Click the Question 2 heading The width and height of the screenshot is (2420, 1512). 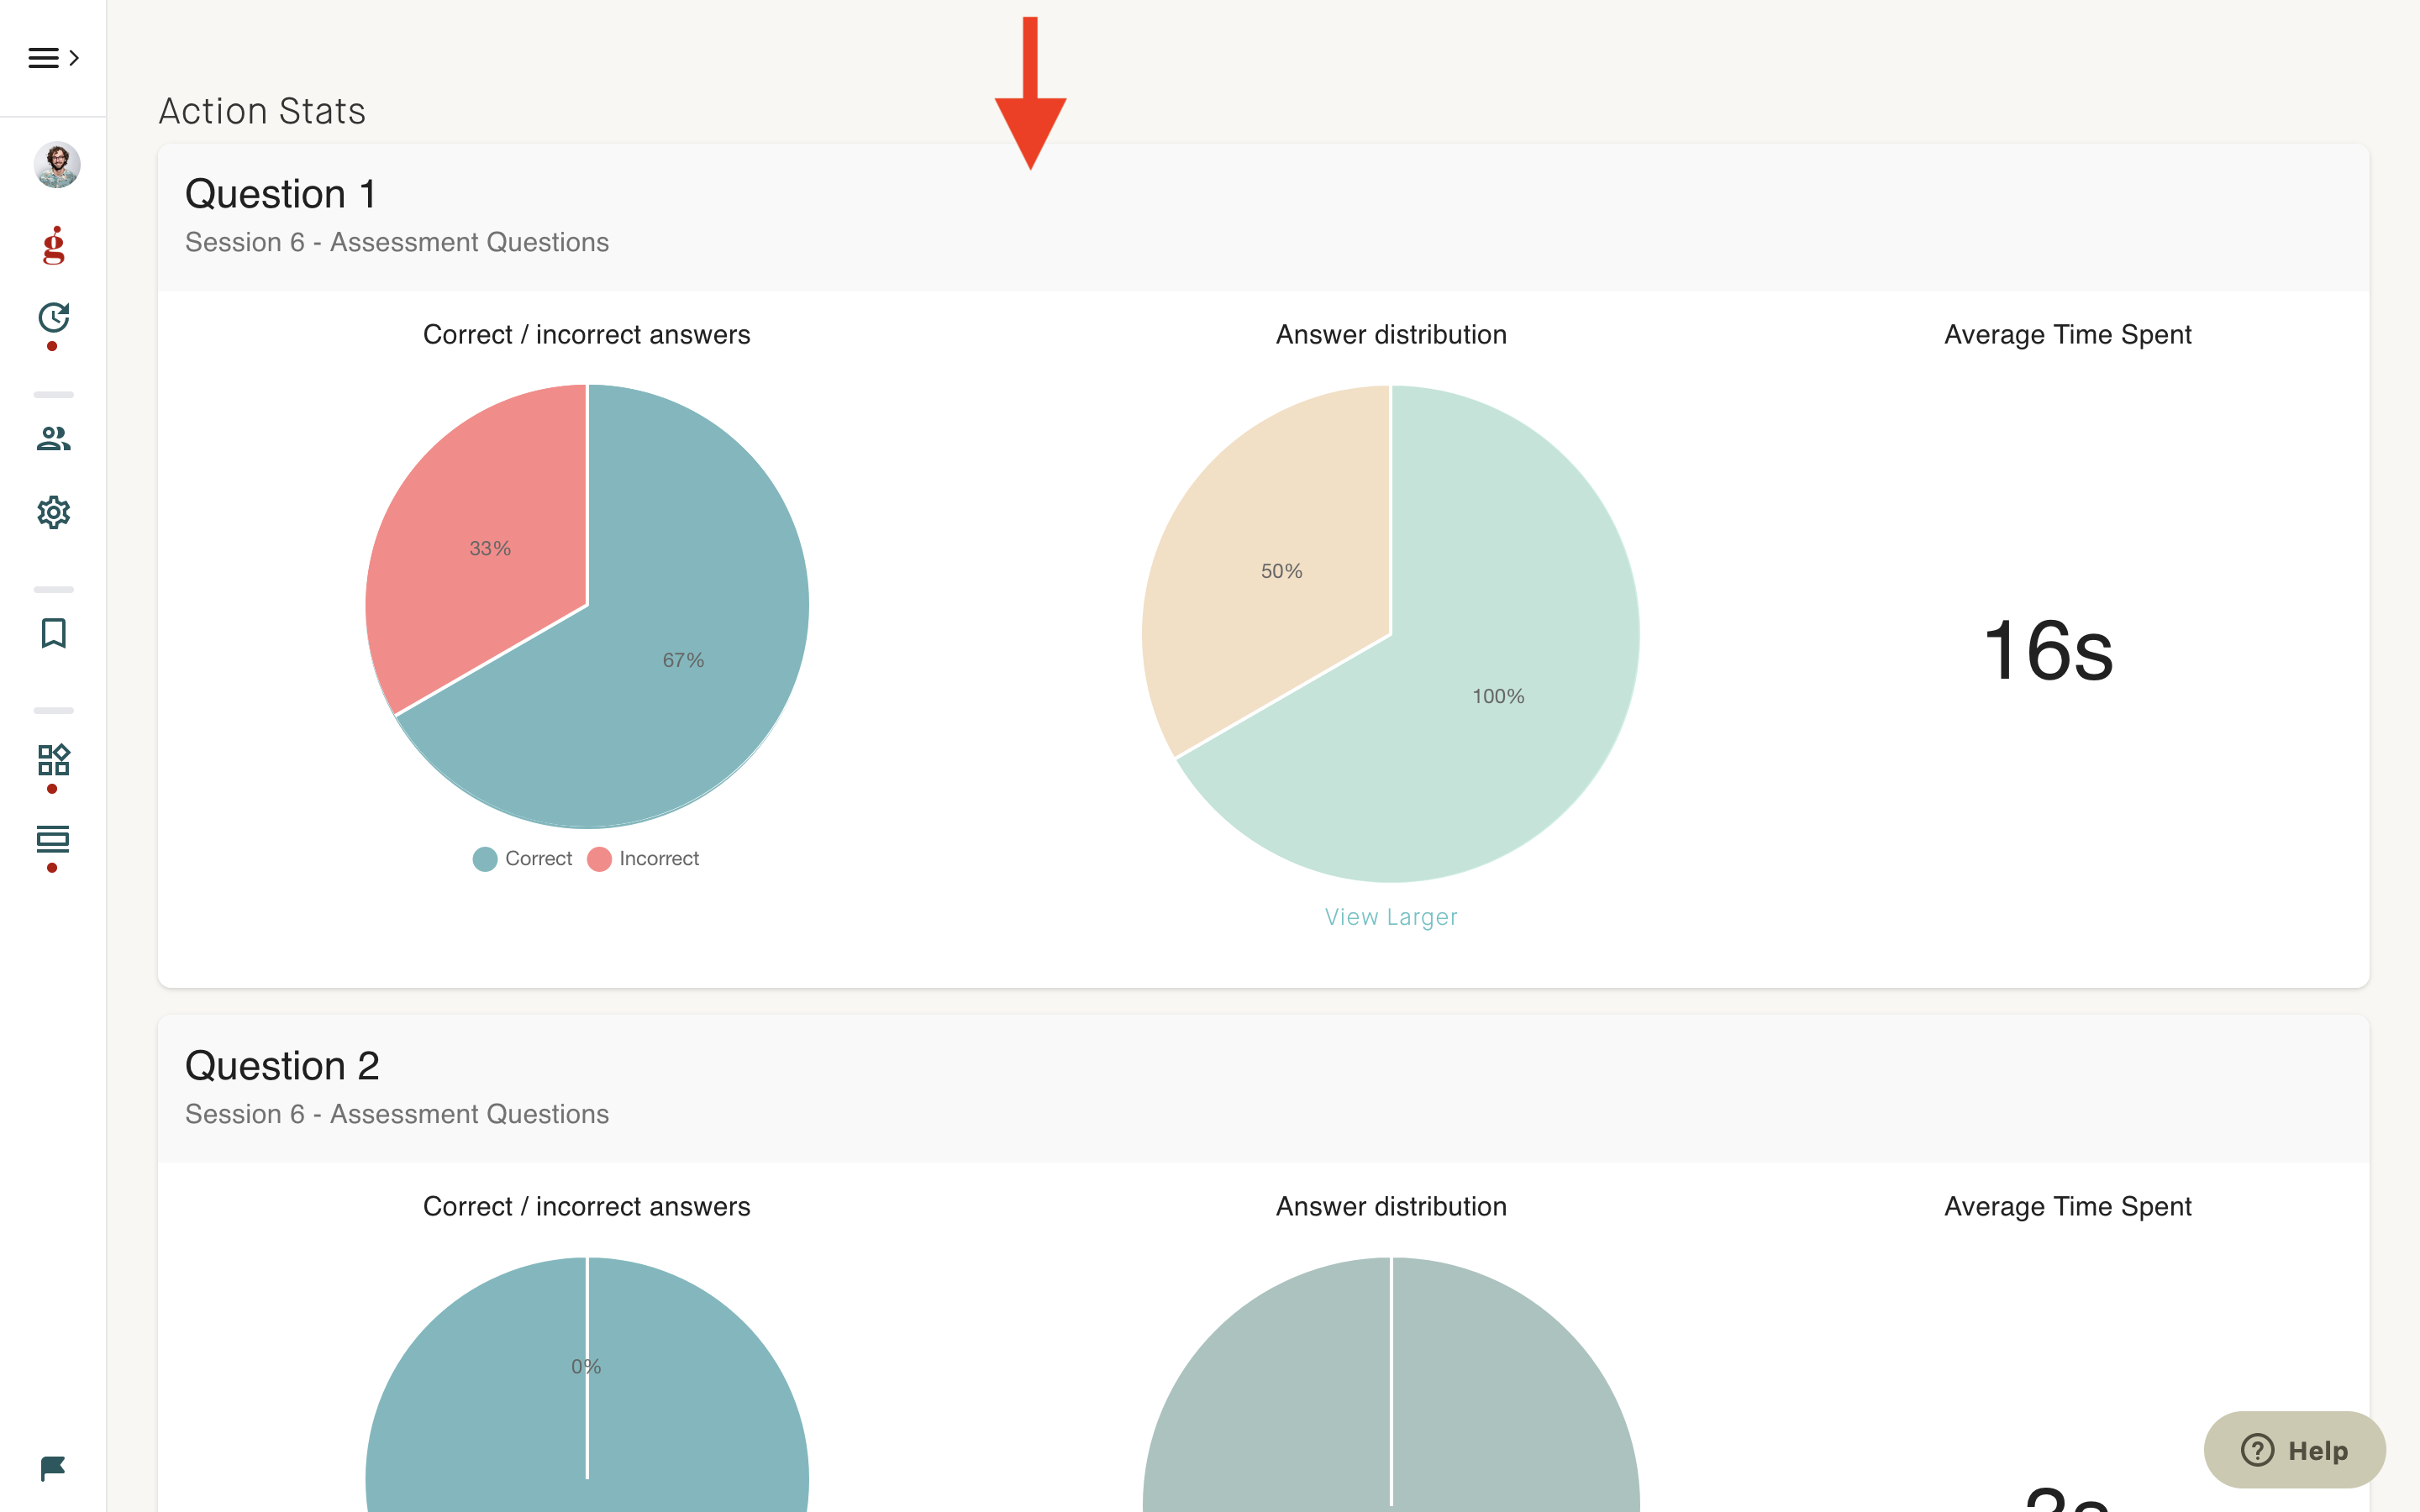click(x=282, y=1066)
